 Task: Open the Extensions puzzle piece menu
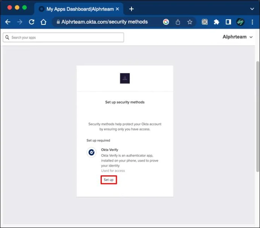pyautogui.click(x=216, y=22)
